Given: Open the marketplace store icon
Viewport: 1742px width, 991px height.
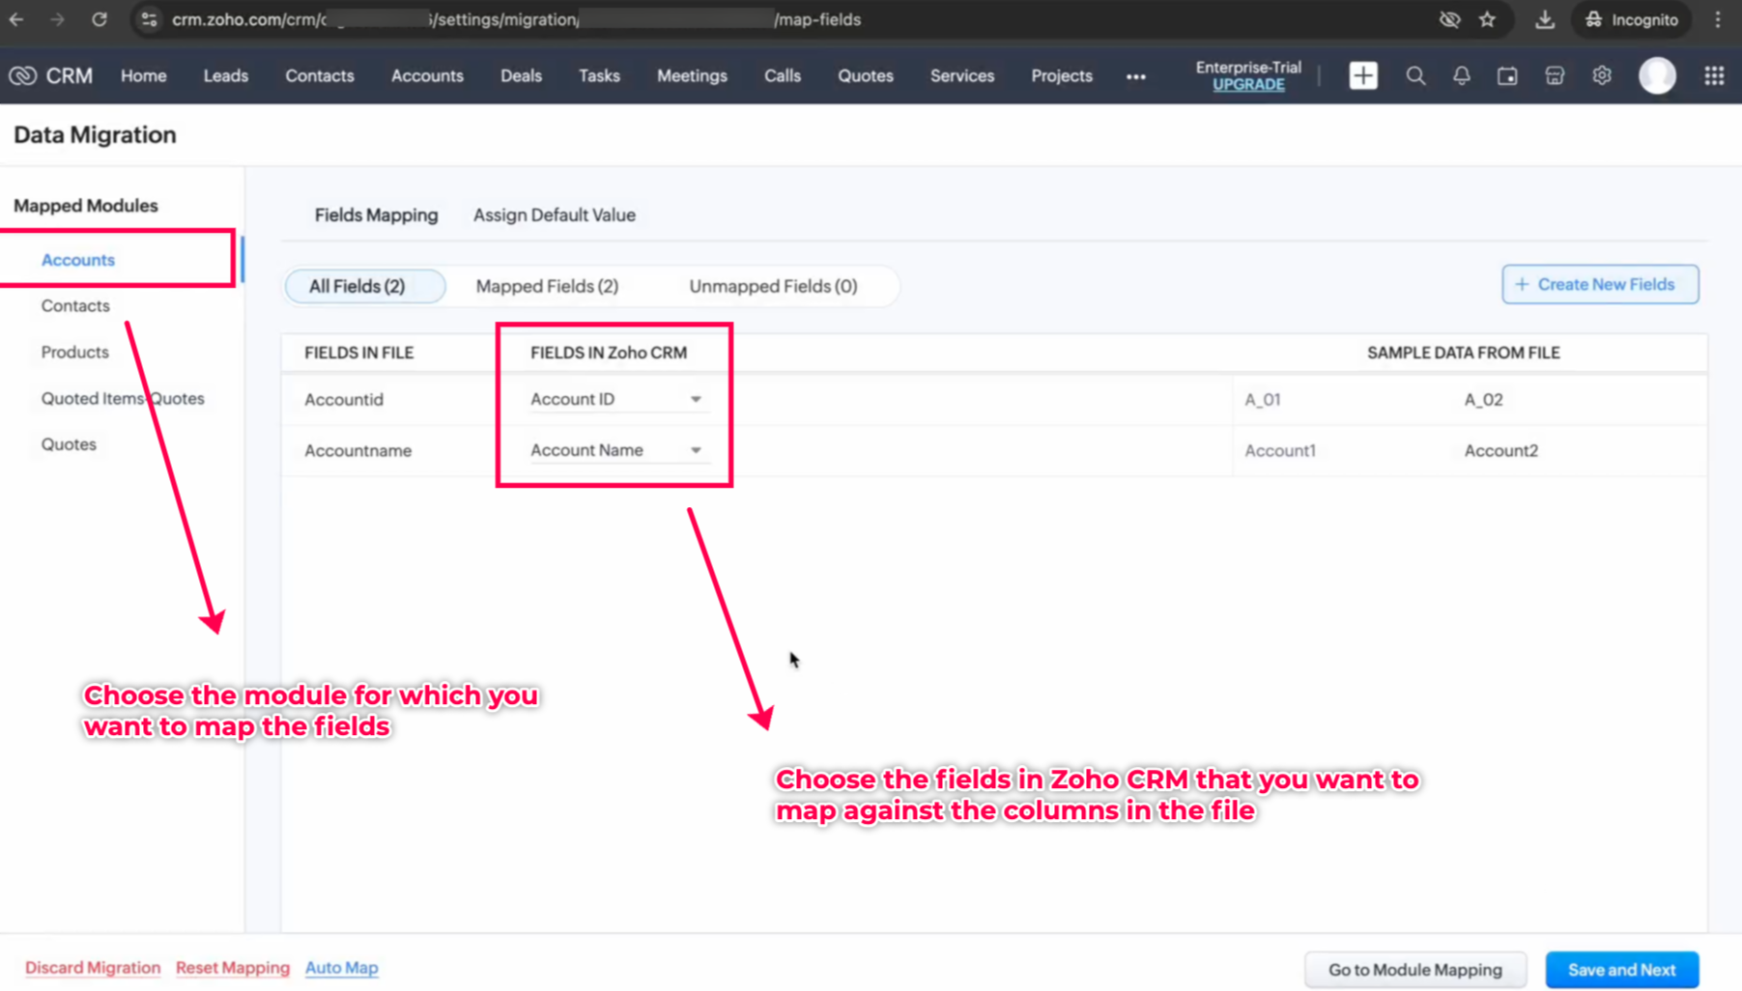Looking at the screenshot, I should point(1555,75).
